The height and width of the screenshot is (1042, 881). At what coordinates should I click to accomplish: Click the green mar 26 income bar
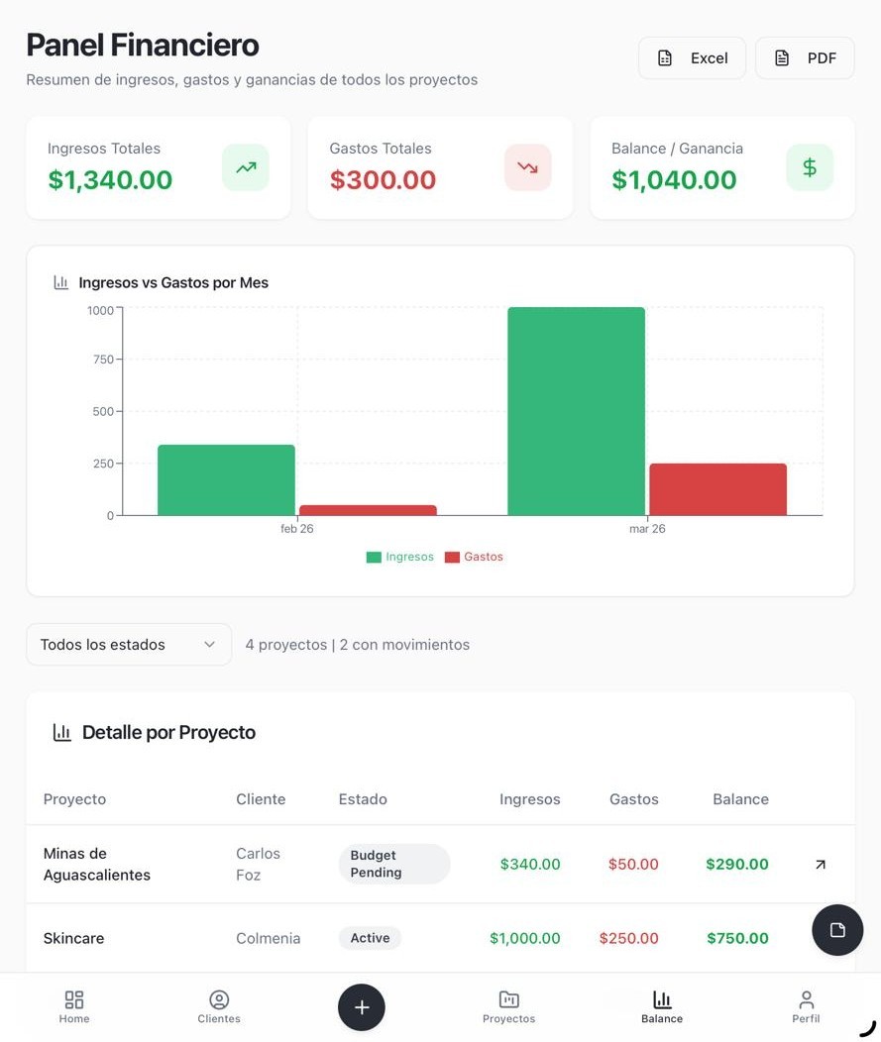coord(576,411)
